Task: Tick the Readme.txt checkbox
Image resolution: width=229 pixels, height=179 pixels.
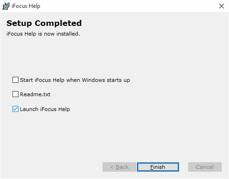Action: pos(15,94)
